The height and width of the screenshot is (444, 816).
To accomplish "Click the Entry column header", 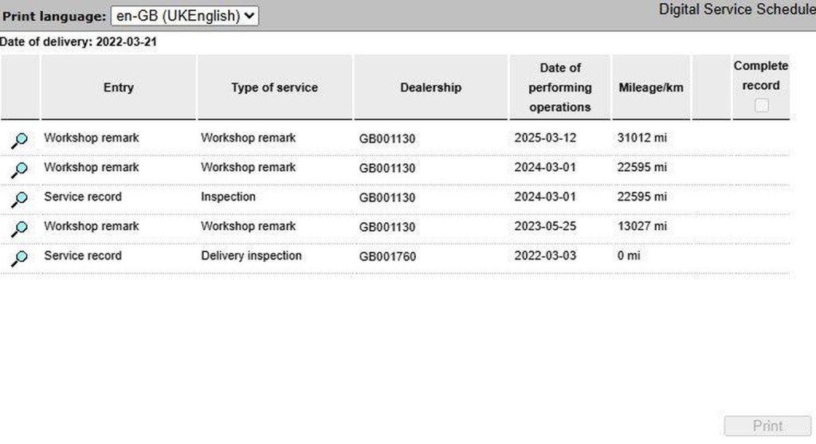I will point(118,88).
